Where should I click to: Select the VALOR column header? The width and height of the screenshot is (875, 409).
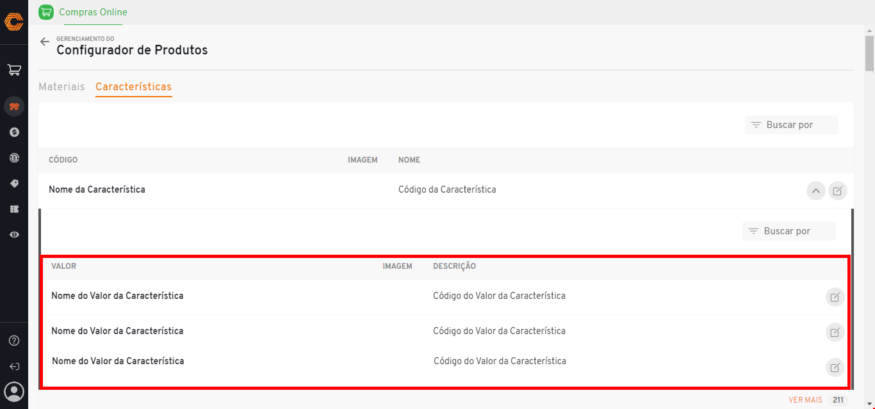pyautogui.click(x=63, y=266)
